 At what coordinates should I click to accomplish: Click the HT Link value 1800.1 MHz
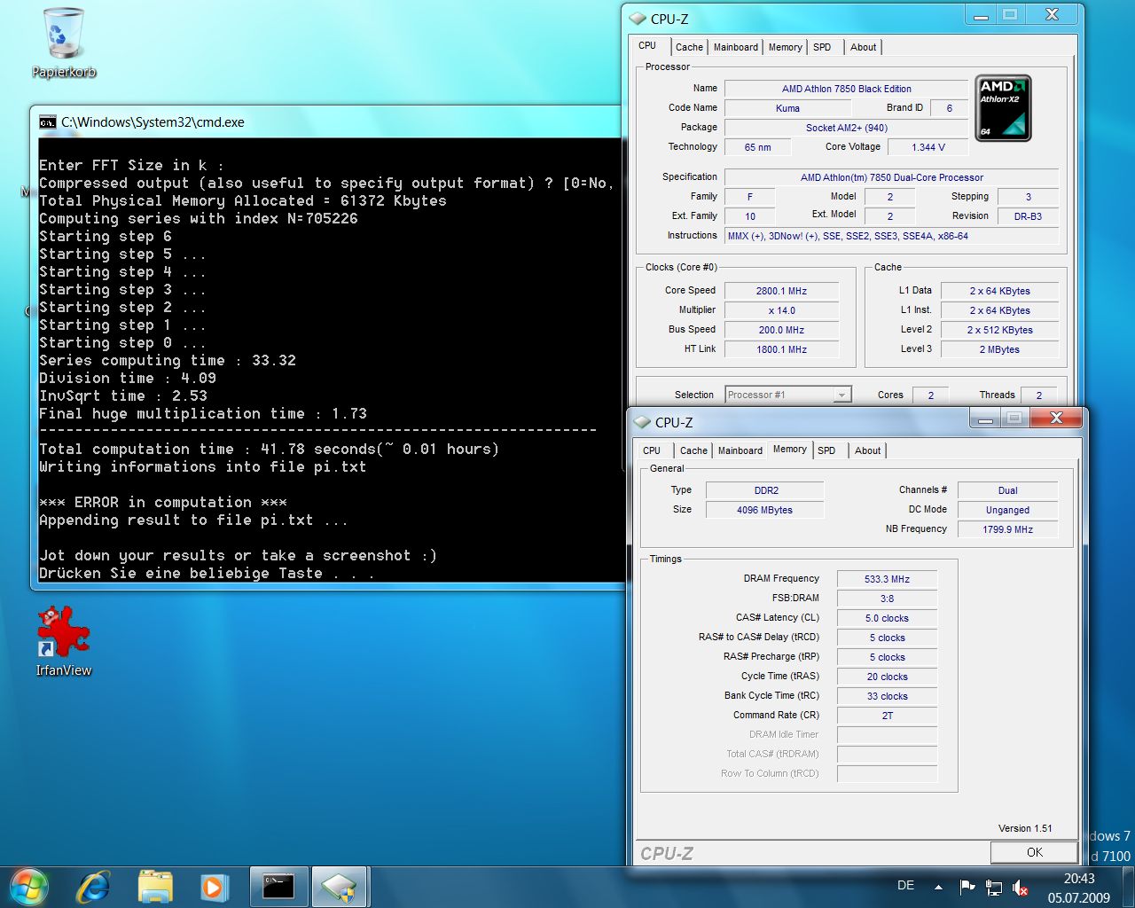point(781,349)
